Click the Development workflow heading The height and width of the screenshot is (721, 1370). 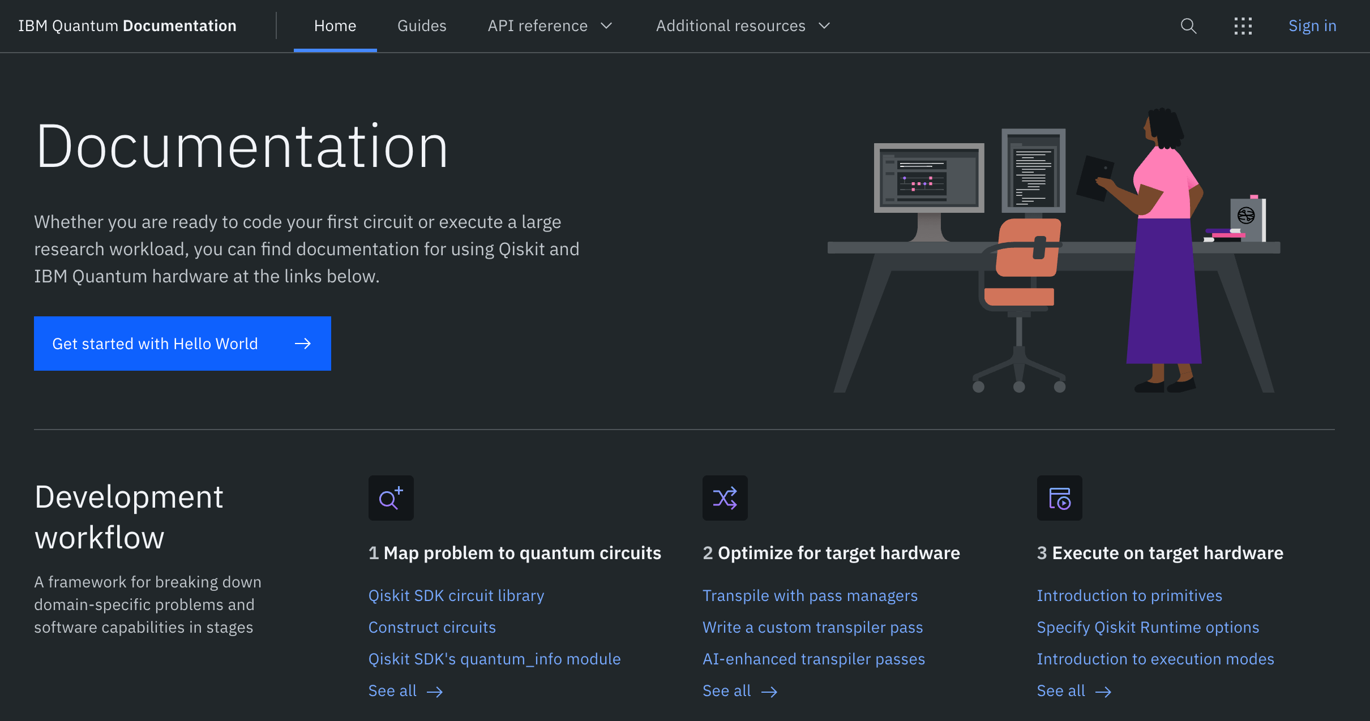(x=129, y=517)
